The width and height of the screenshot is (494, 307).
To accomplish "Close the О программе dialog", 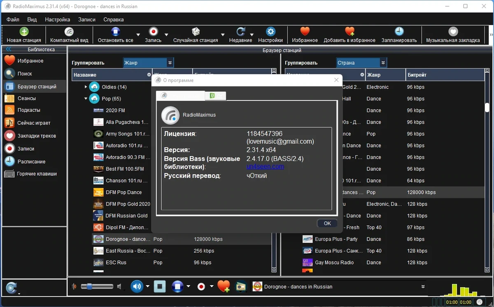I will [x=336, y=80].
